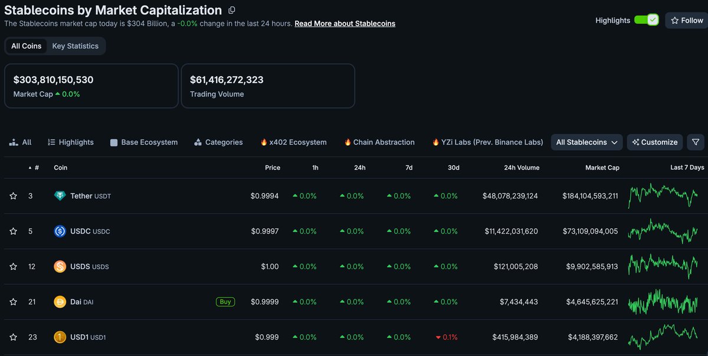
Task: Turn off the Highlights switch
Action: click(x=646, y=20)
